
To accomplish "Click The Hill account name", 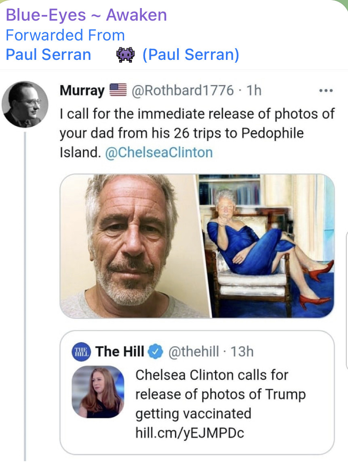I will (x=120, y=351).
